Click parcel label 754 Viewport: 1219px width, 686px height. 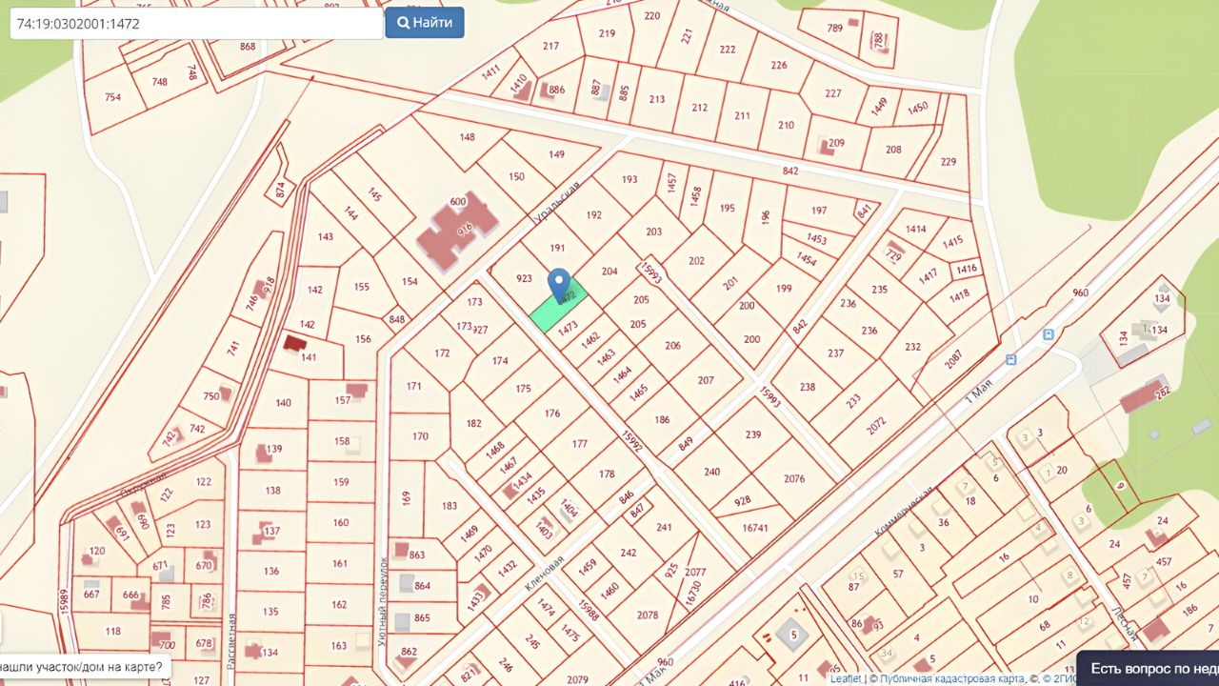pyautogui.click(x=112, y=97)
